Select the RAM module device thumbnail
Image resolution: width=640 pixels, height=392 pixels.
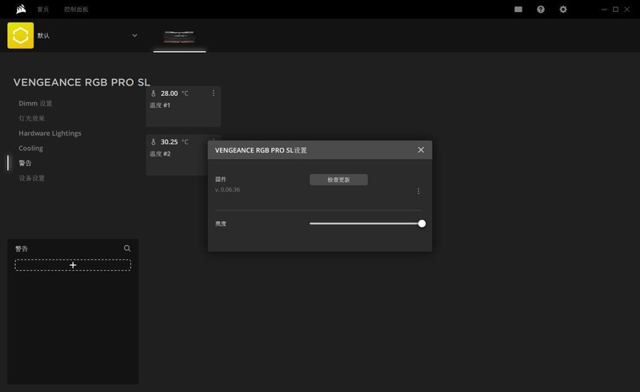tap(179, 37)
